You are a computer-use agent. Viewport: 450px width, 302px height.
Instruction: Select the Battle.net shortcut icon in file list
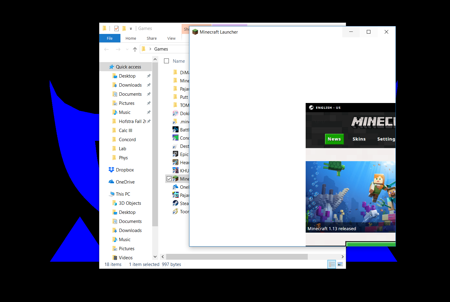[x=176, y=130]
